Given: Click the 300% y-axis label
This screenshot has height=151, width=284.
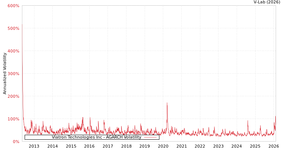Looking at the screenshot, I should click(13, 74).
